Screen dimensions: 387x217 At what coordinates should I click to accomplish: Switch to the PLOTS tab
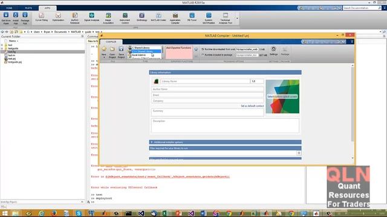28,8
